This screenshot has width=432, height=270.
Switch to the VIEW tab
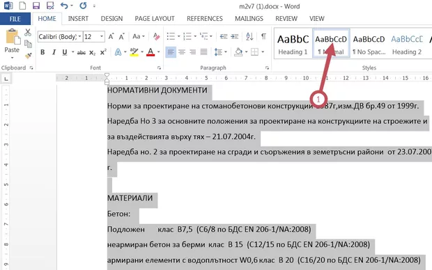(x=317, y=19)
